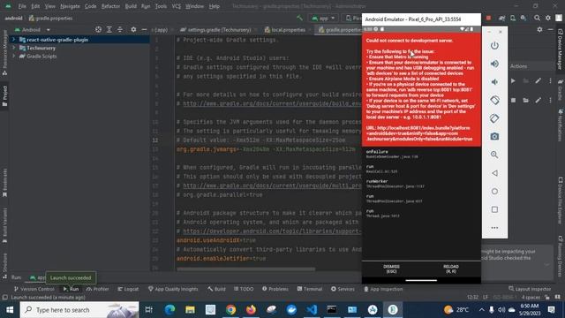The image size is (565, 318).
Task: Open Device Manager settings gear icon
Action: click(539, 29)
